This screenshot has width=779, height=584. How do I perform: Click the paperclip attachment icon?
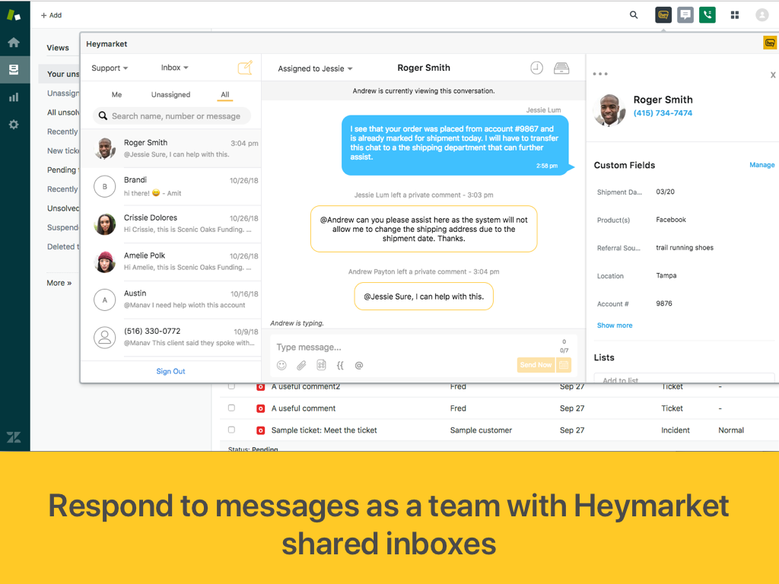(x=301, y=365)
